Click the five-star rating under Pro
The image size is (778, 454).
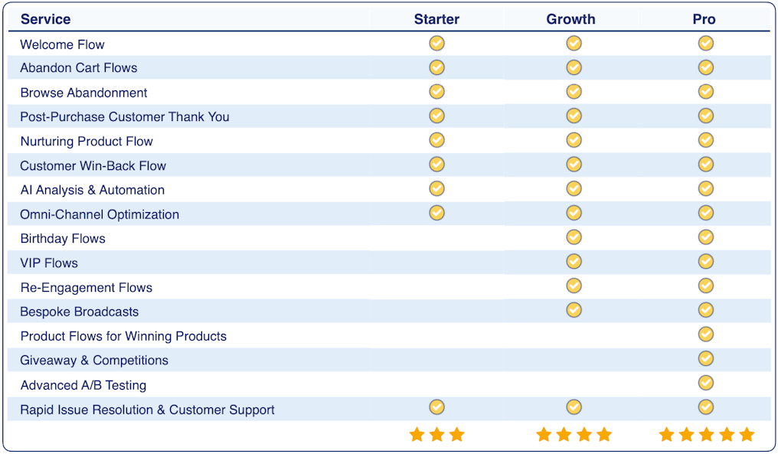(706, 435)
